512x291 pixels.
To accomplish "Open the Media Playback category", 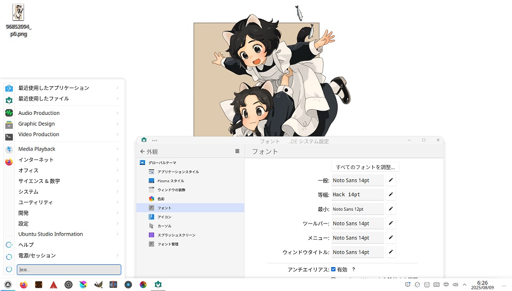I will (x=69, y=149).
